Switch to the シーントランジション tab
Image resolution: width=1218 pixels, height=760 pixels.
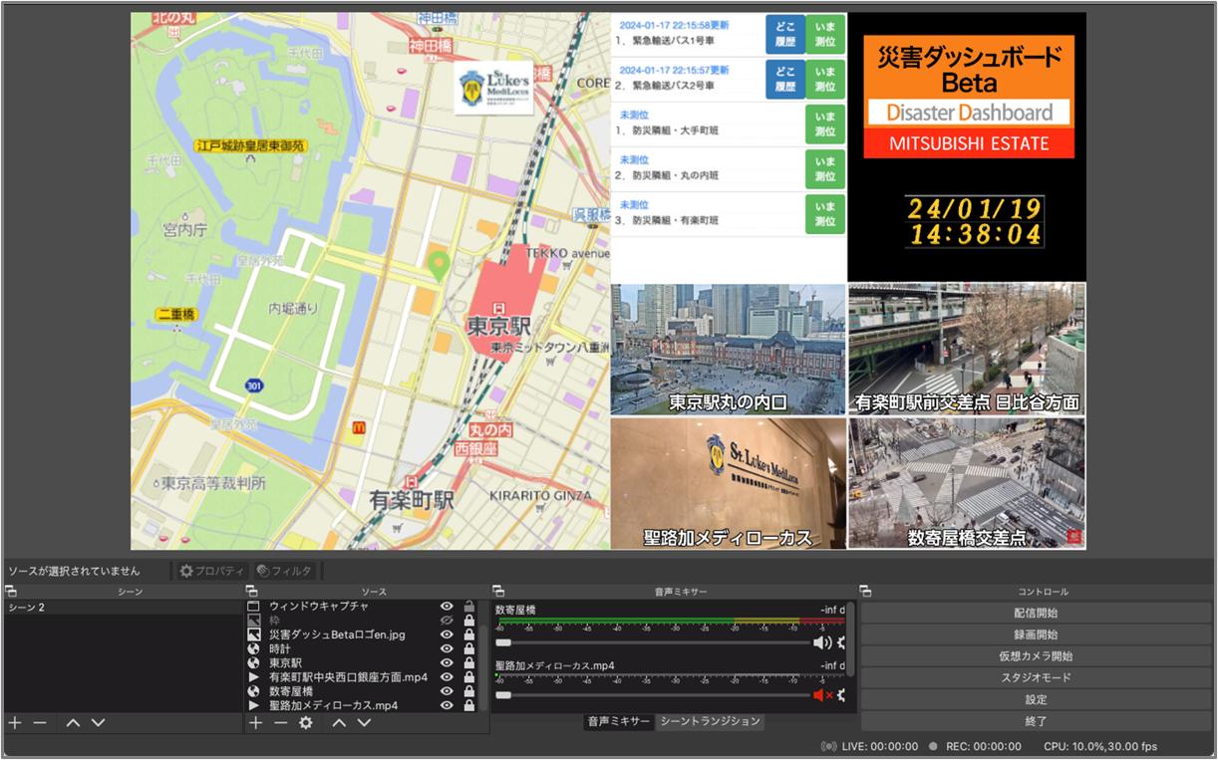pos(710,721)
